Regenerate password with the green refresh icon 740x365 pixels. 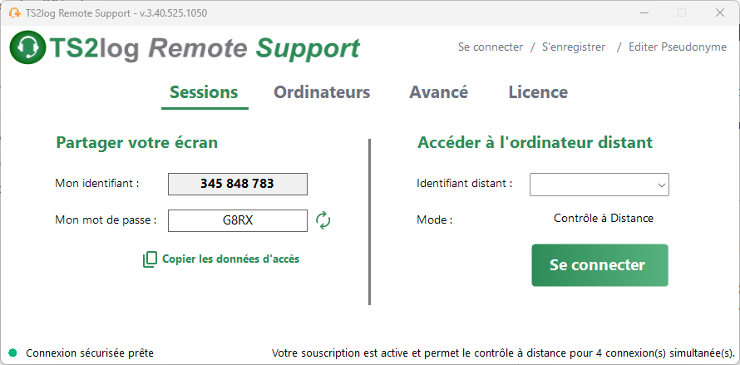pyautogui.click(x=323, y=220)
